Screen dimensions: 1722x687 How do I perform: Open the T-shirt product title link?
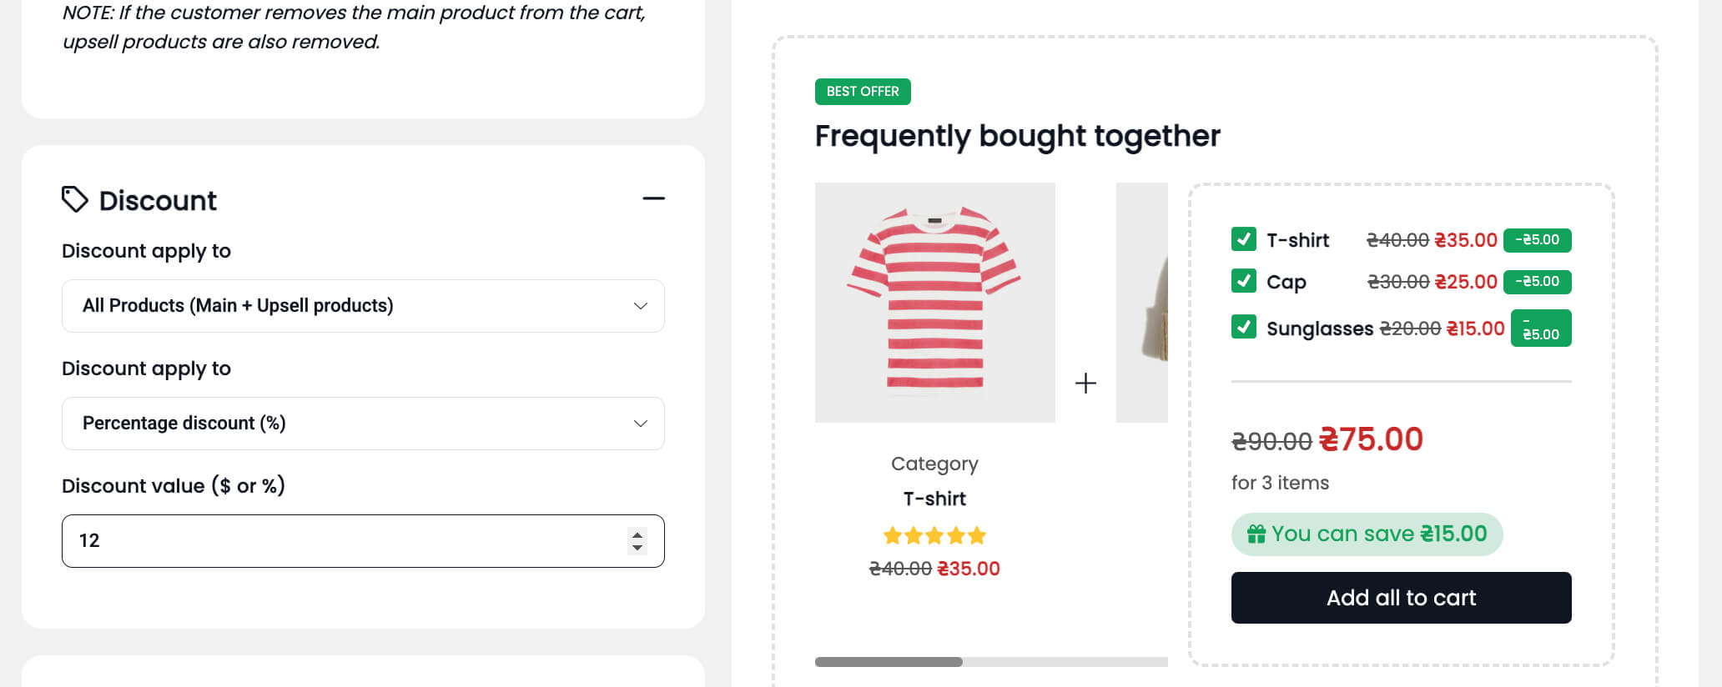934,499
